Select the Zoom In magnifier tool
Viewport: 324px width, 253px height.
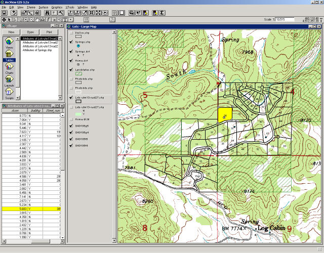pyautogui.click(x=26, y=20)
